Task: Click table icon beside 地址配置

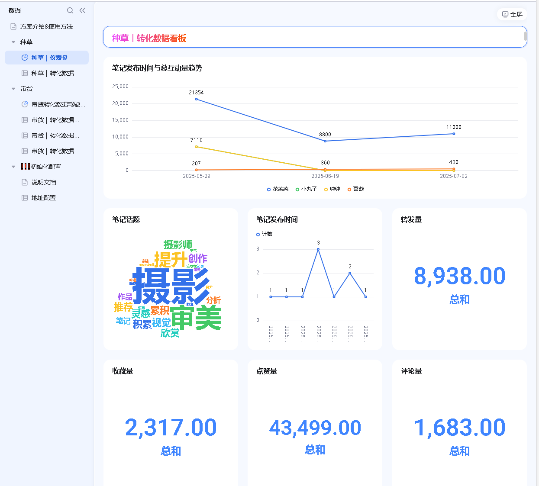Action: click(25, 198)
